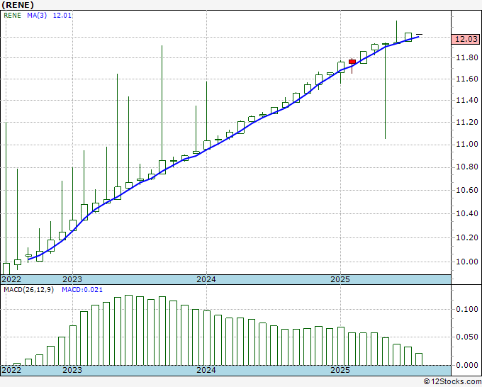This screenshot has width=482, height=387.
Task: Click the 2022 label on the MACD time axis
Action: click(x=12, y=370)
